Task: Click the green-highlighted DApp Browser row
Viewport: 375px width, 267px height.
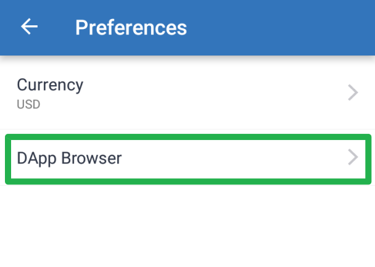Action: pos(185,158)
